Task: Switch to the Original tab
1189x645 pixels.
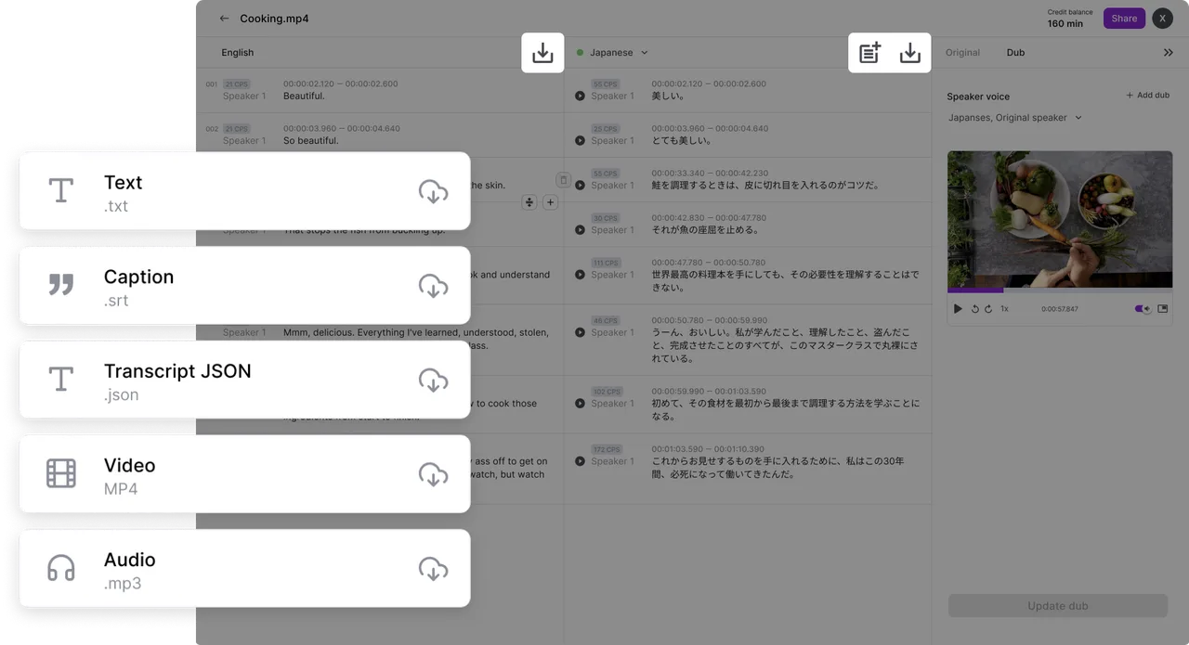Action: [x=962, y=53]
